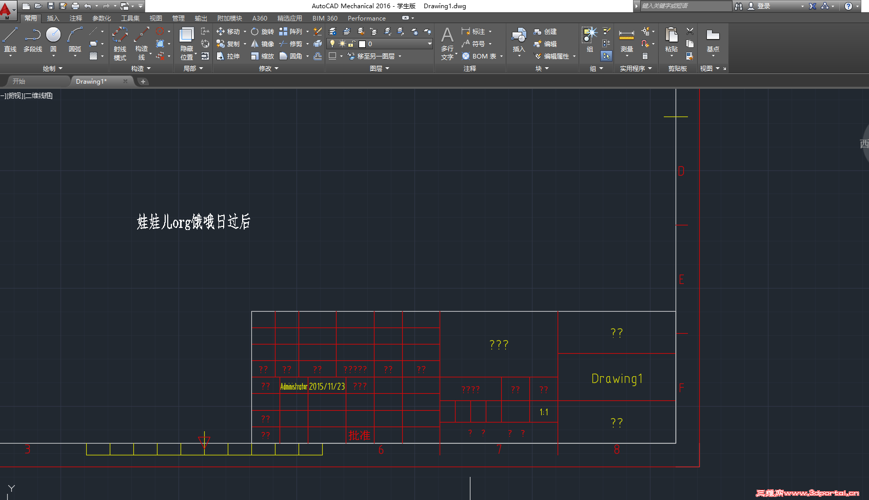Open the Performance ribbon tab
Viewport: 869px width, 500px height.
[x=367, y=18]
